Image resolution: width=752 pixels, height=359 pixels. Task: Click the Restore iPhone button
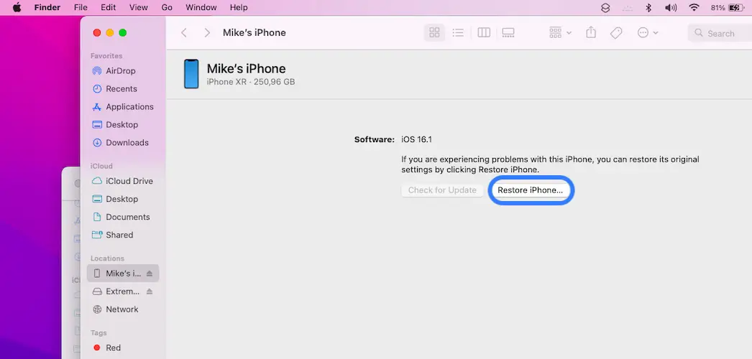pyautogui.click(x=531, y=190)
